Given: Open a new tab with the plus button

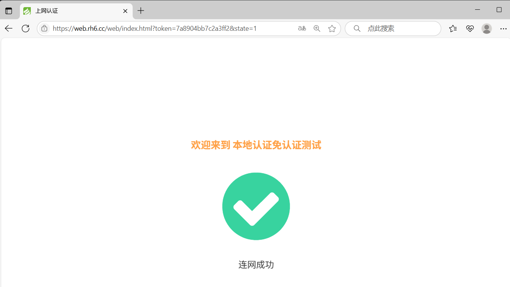Looking at the screenshot, I should coord(141,11).
